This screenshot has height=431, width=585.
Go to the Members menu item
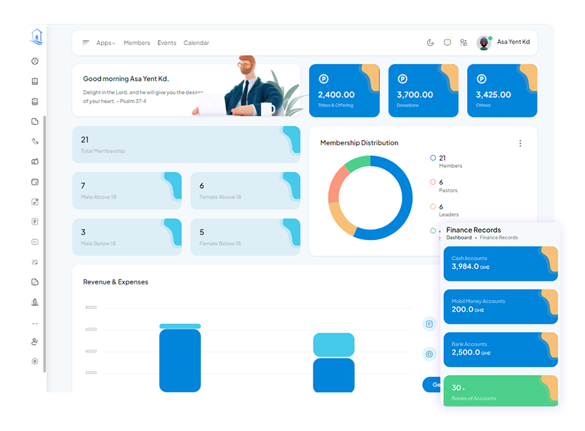[x=137, y=43]
